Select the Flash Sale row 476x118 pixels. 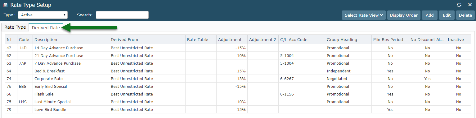coord(238,94)
